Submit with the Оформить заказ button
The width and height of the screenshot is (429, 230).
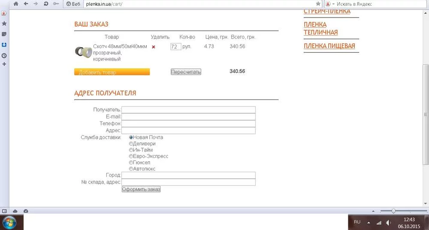click(x=141, y=189)
